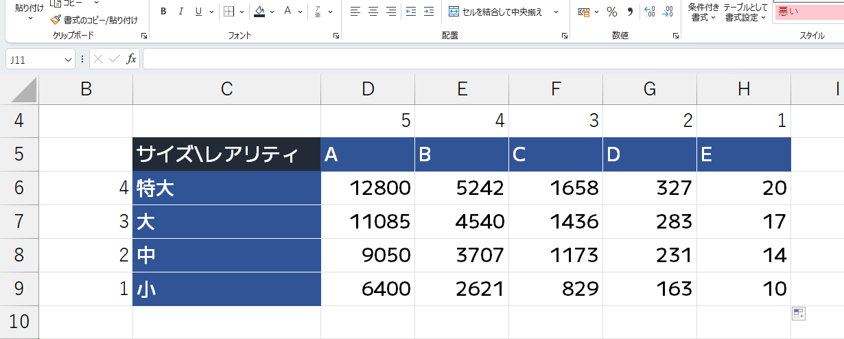The width and height of the screenshot is (844, 339).
Task: Select cell with value 327
Action: coord(650,188)
